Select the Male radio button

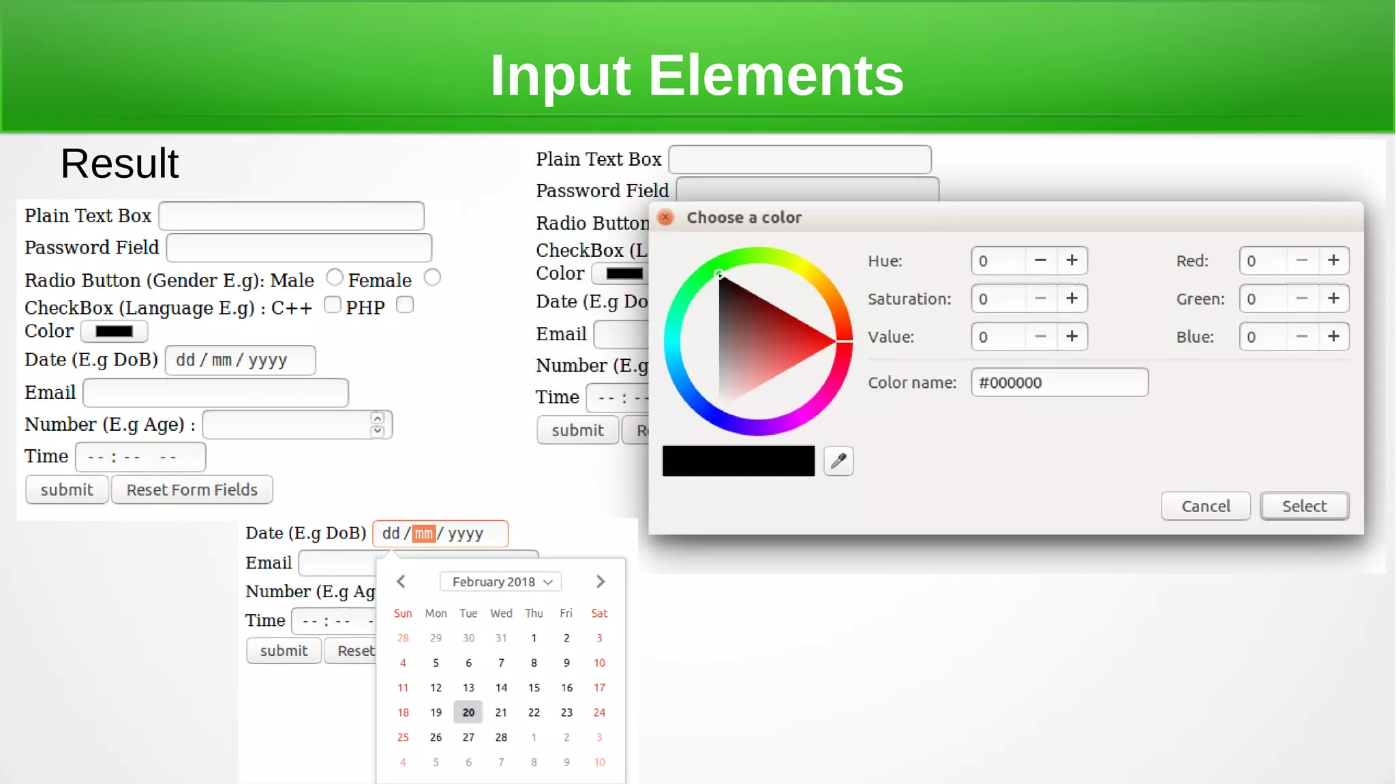(334, 277)
